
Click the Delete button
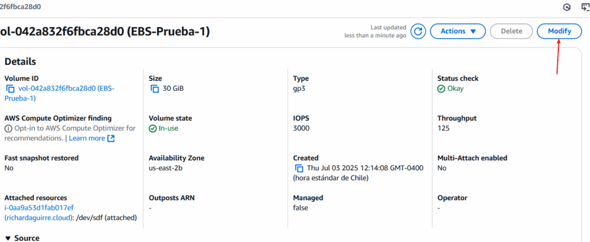pyautogui.click(x=512, y=31)
